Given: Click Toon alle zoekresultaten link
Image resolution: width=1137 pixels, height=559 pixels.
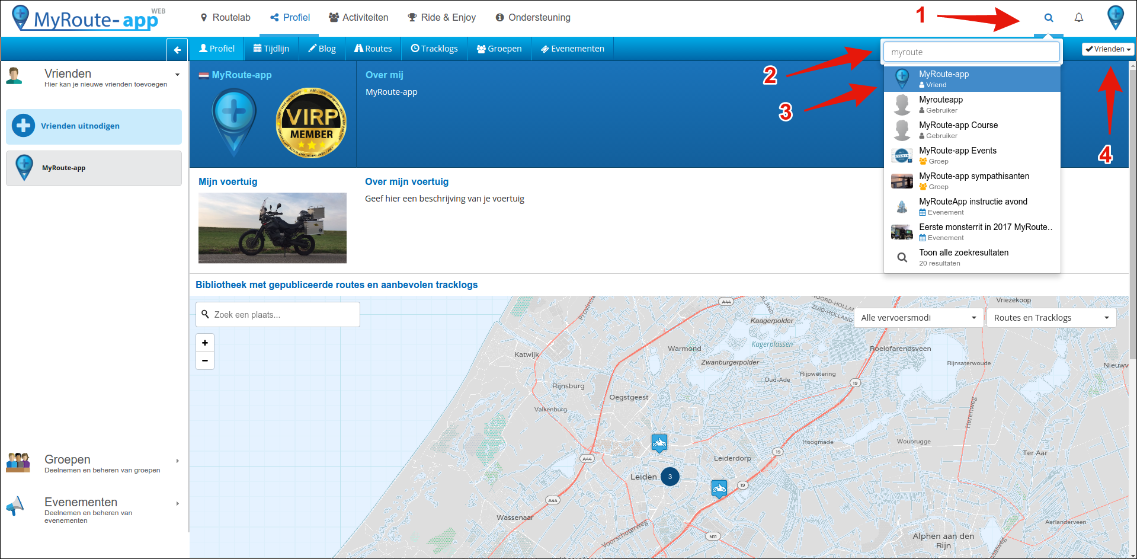Looking at the screenshot, I should (x=972, y=257).
